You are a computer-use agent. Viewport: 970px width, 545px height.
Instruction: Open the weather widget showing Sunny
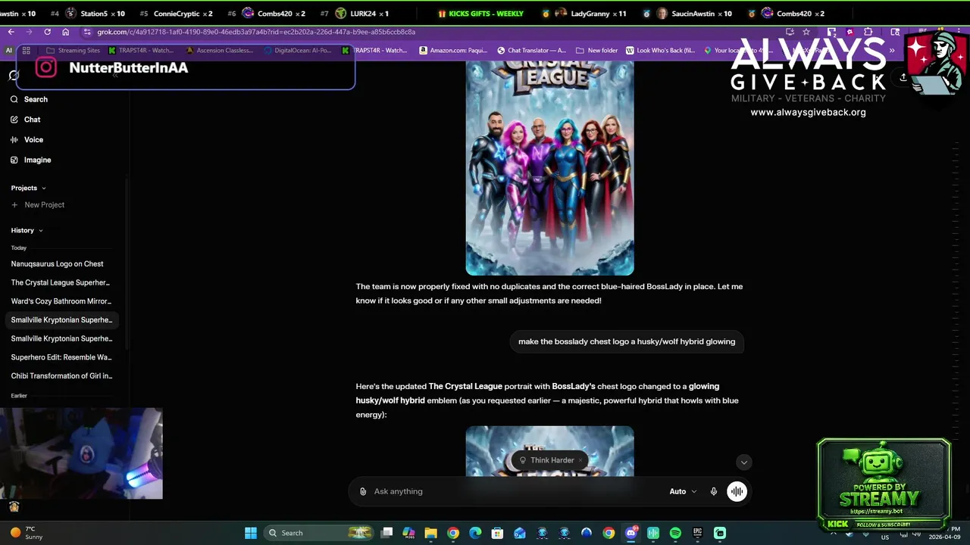click(26, 533)
